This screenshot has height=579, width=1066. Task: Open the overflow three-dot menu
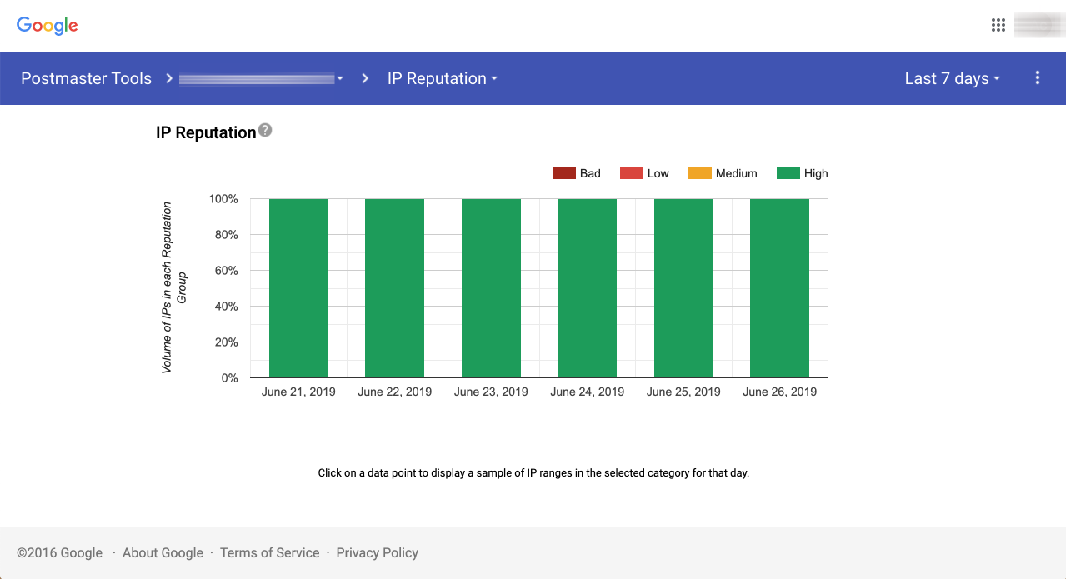1037,77
